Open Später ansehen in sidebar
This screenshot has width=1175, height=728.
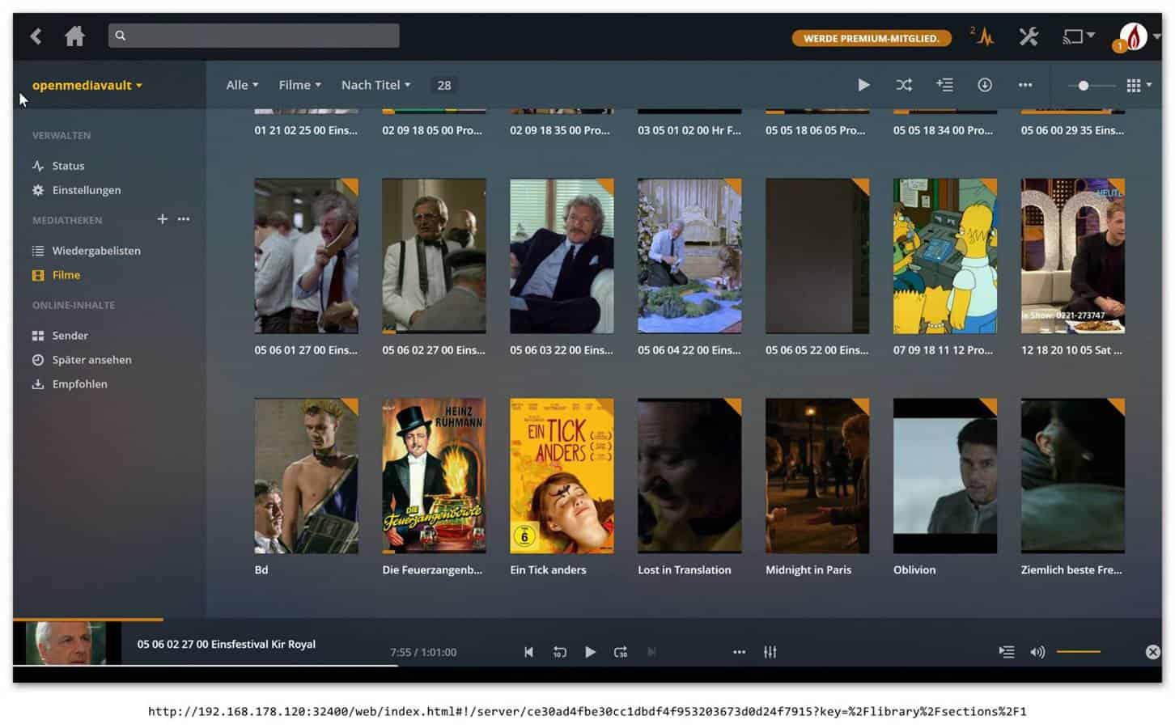click(x=91, y=360)
